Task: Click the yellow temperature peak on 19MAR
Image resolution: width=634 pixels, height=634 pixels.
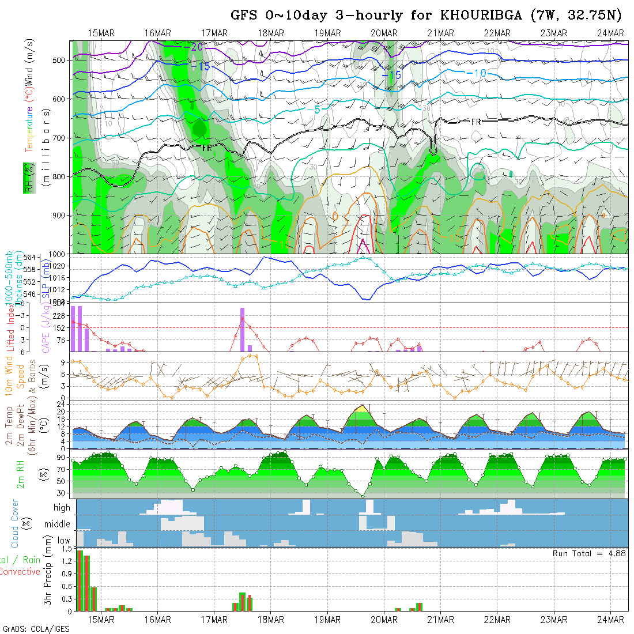Action: [362, 409]
